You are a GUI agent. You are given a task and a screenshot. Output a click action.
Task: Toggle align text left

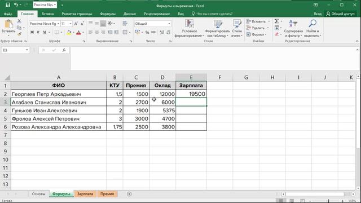[x=90, y=32]
